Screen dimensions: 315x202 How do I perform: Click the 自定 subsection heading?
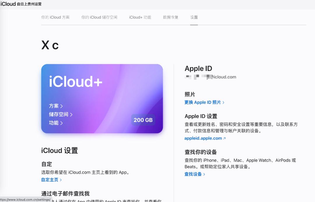point(47,164)
